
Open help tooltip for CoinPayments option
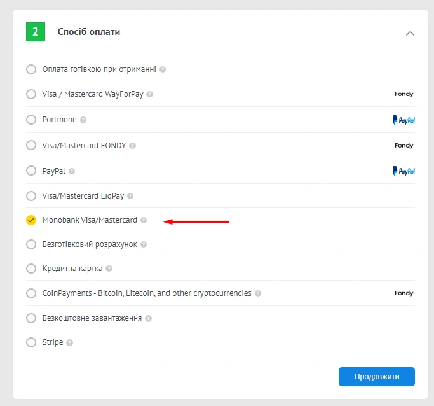(x=258, y=293)
